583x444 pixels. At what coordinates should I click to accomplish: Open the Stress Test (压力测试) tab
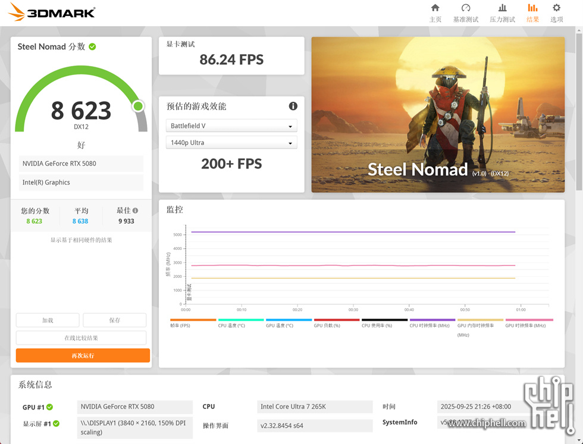coord(502,13)
